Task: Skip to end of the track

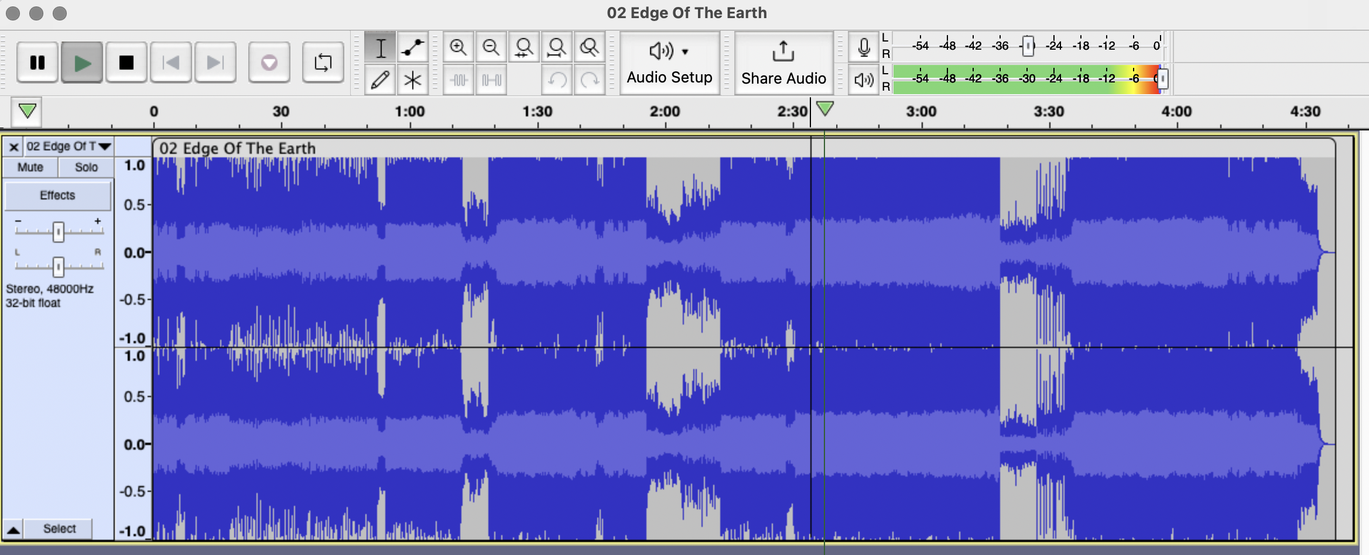Action: [x=215, y=63]
